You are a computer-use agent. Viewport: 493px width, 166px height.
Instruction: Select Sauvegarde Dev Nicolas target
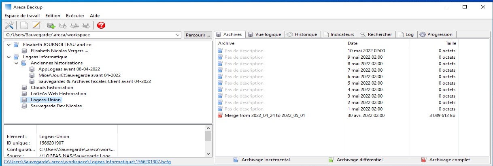56,106
